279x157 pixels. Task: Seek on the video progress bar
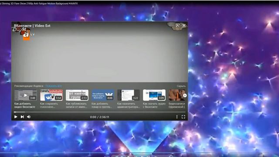[100, 112]
